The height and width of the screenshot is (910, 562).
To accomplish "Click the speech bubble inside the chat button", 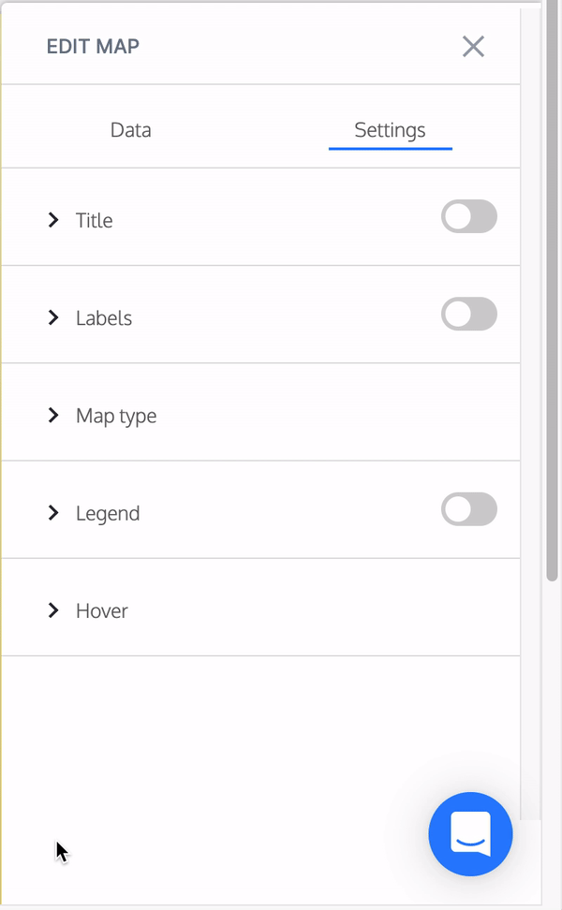I will (x=470, y=834).
